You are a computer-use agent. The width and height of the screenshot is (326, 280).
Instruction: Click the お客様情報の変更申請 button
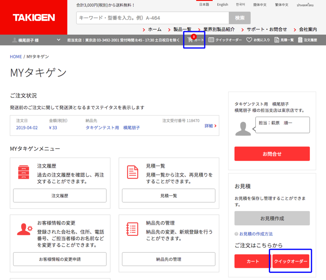tap(60, 259)
